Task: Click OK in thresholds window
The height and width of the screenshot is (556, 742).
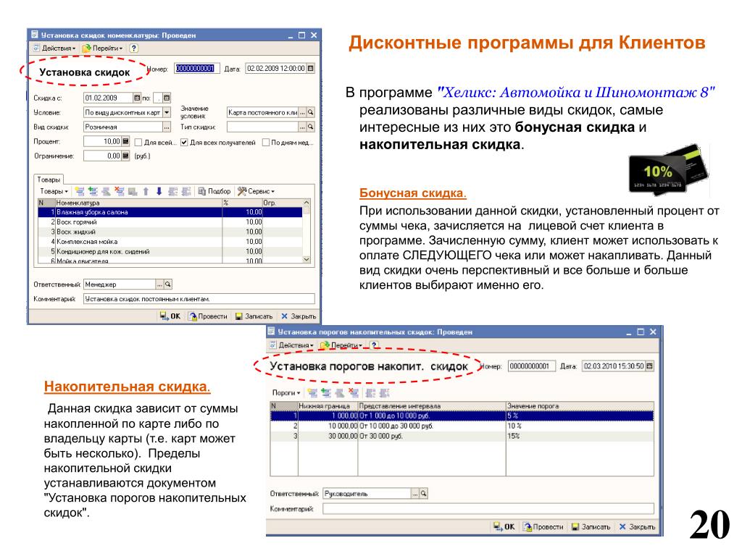Action: [x=504, y=527]
